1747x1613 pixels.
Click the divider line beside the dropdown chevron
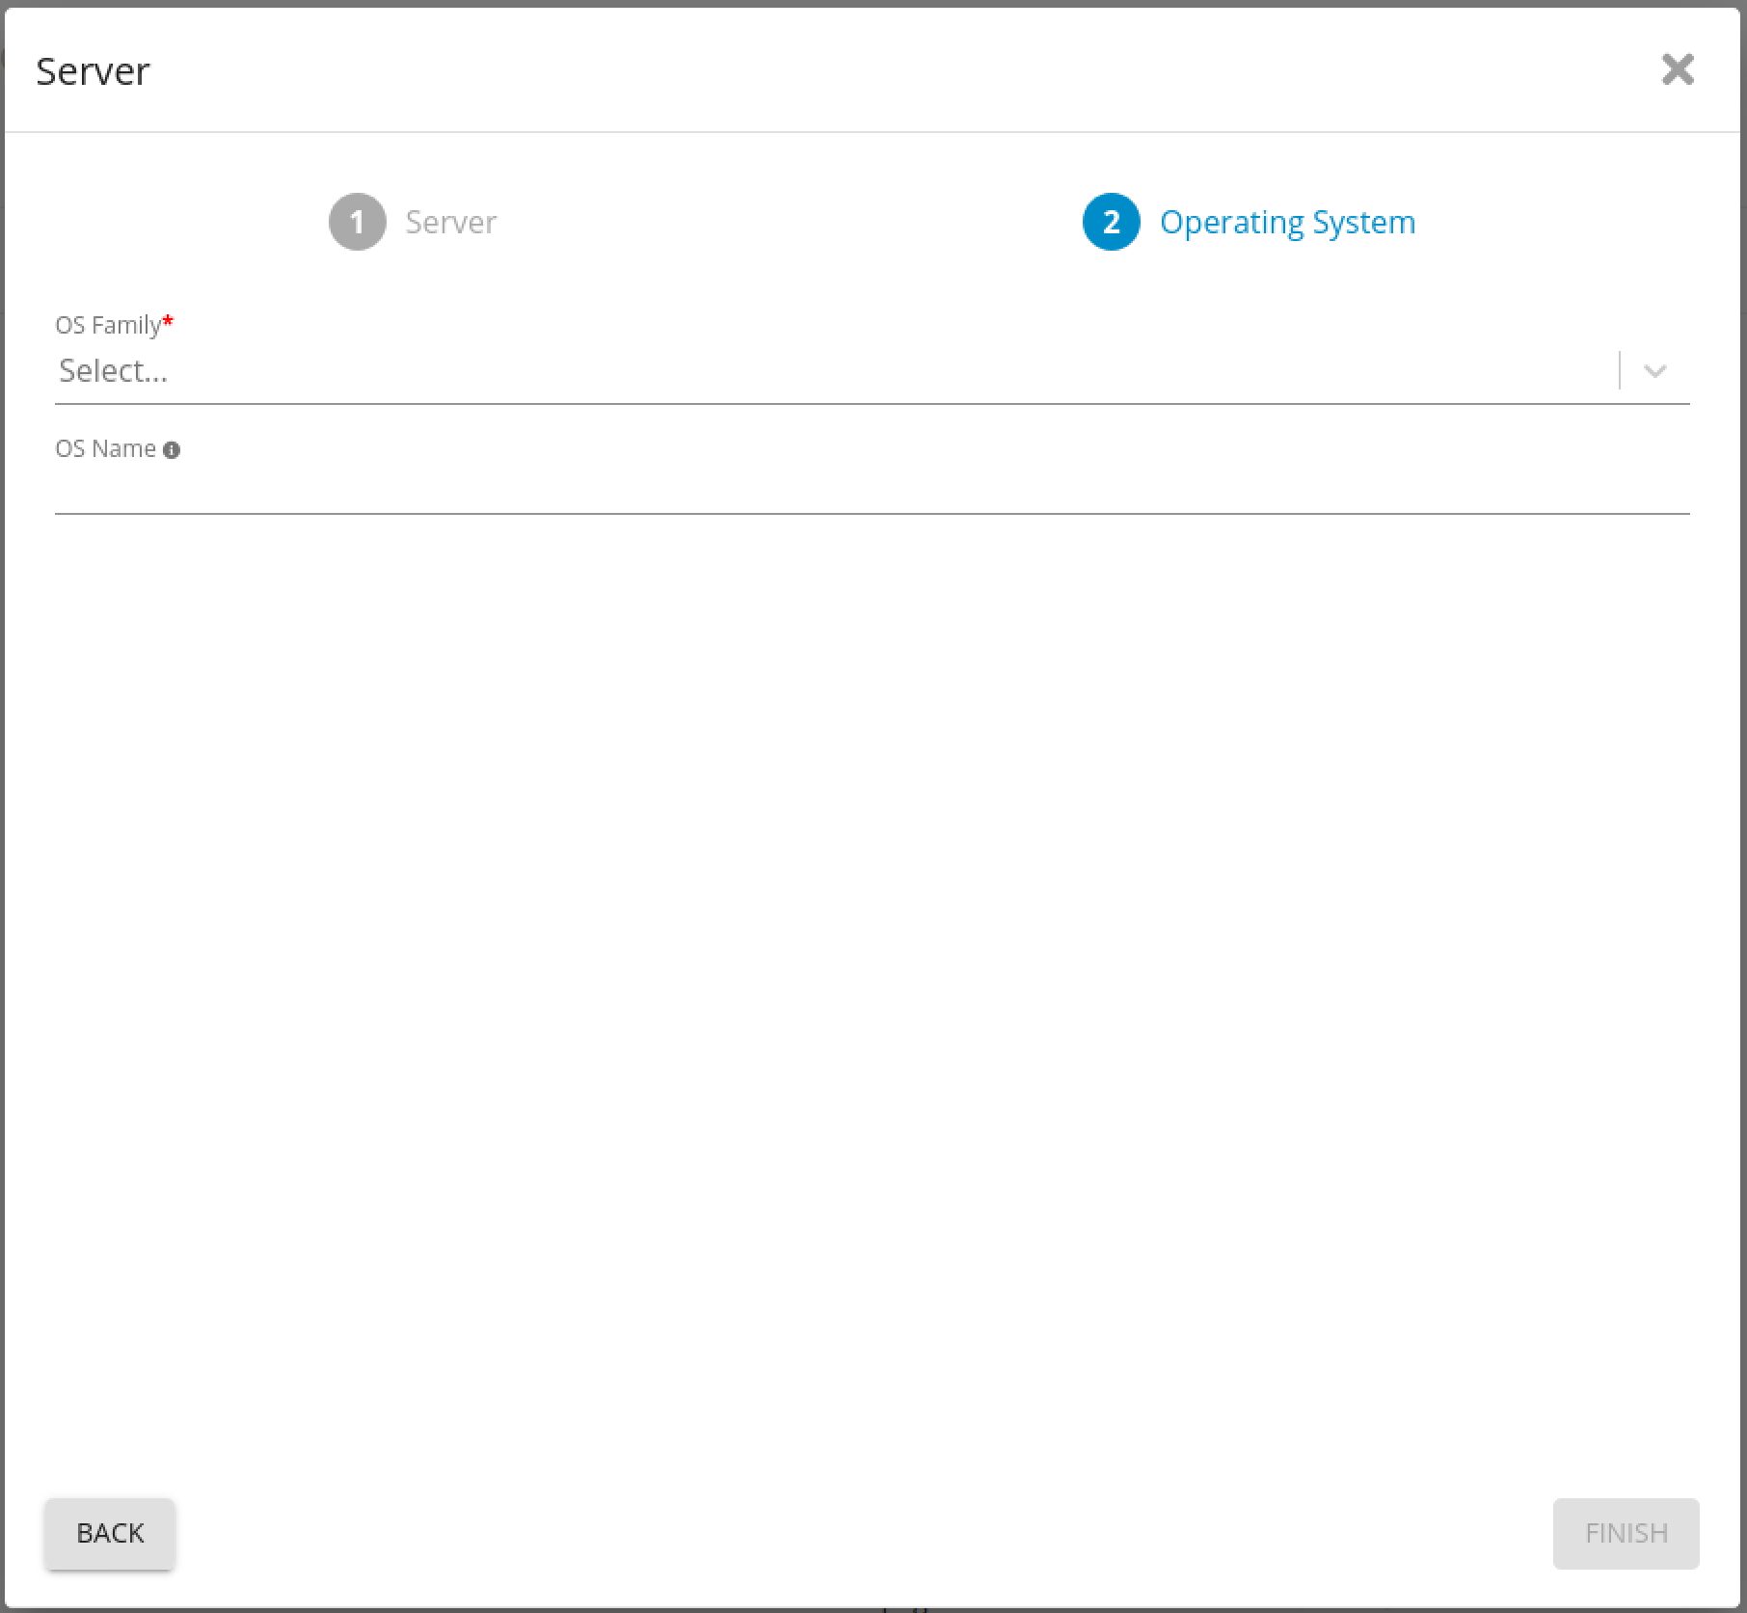point(1620,371)
